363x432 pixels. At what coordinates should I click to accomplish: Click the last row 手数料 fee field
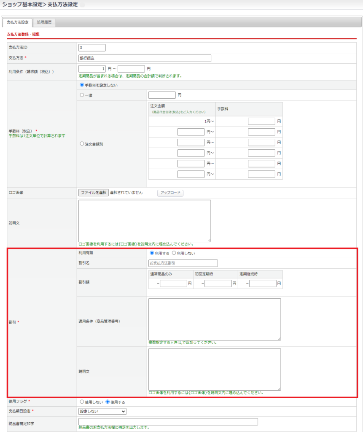261,174
